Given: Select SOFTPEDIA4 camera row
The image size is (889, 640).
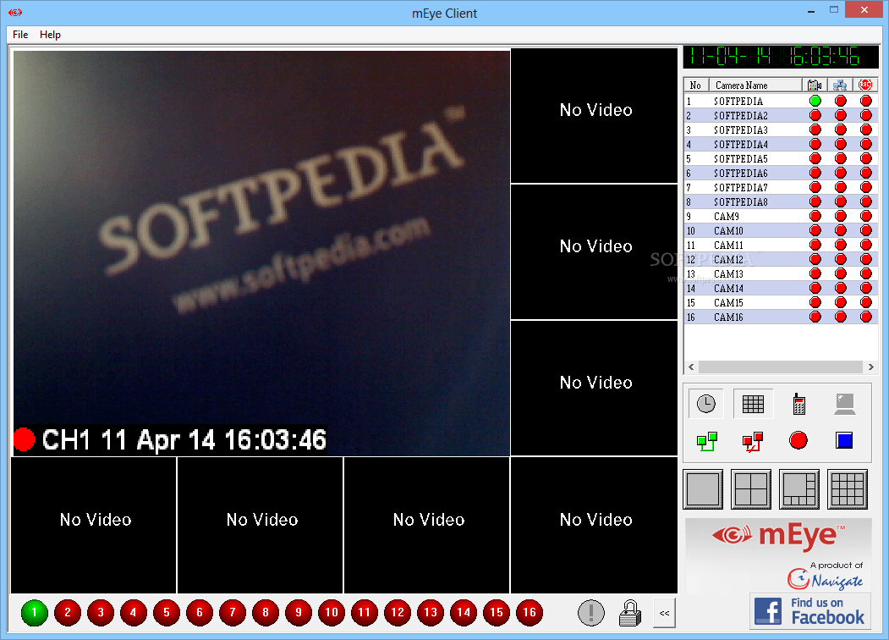Looking at the screenshot, I should coord(781,144).
